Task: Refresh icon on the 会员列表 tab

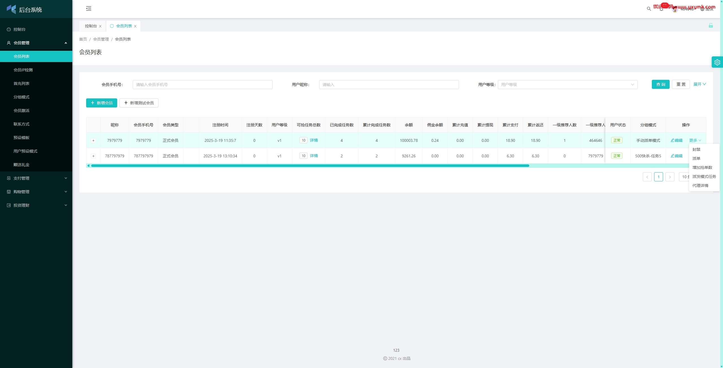Action: click(112, 26)
